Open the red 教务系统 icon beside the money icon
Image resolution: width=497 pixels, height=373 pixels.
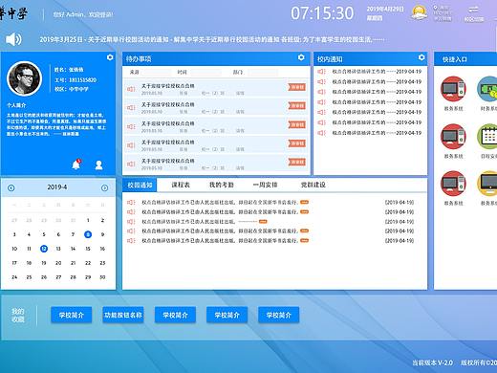pyautogui.click(x=453, y=89)
